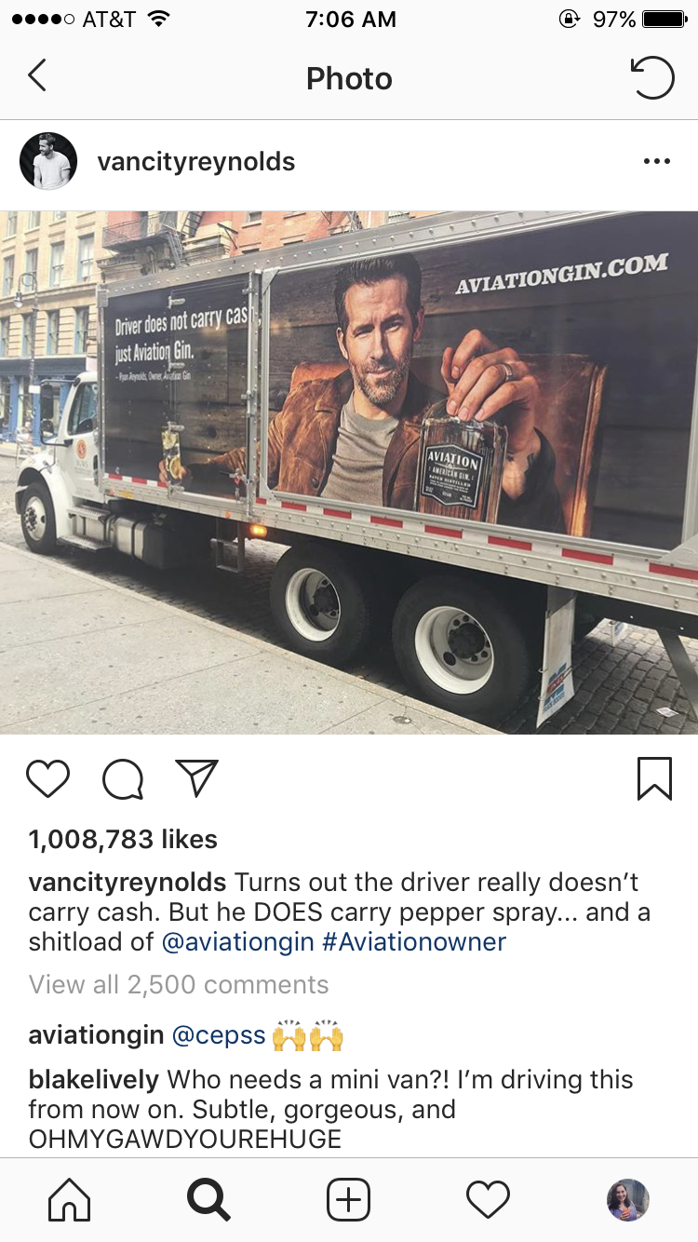The height and width of the screenshot is (1242, 698).
Task: Open the Activity heart tab
Action: pos(489,1200)
